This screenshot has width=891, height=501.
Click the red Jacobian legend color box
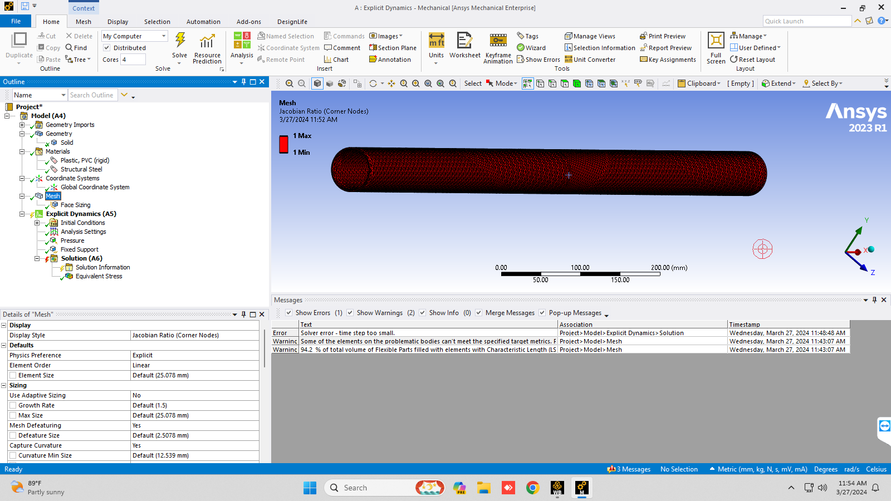(283, 144)
